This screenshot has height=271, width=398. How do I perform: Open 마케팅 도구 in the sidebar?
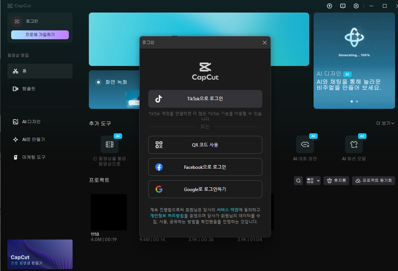pyautogui.click(x=40, y=157)
